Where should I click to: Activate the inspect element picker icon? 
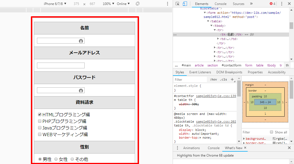177,4
